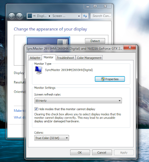Screen dimensions: 149x162
Task: Click the Apply button
Action: point(124,153)
